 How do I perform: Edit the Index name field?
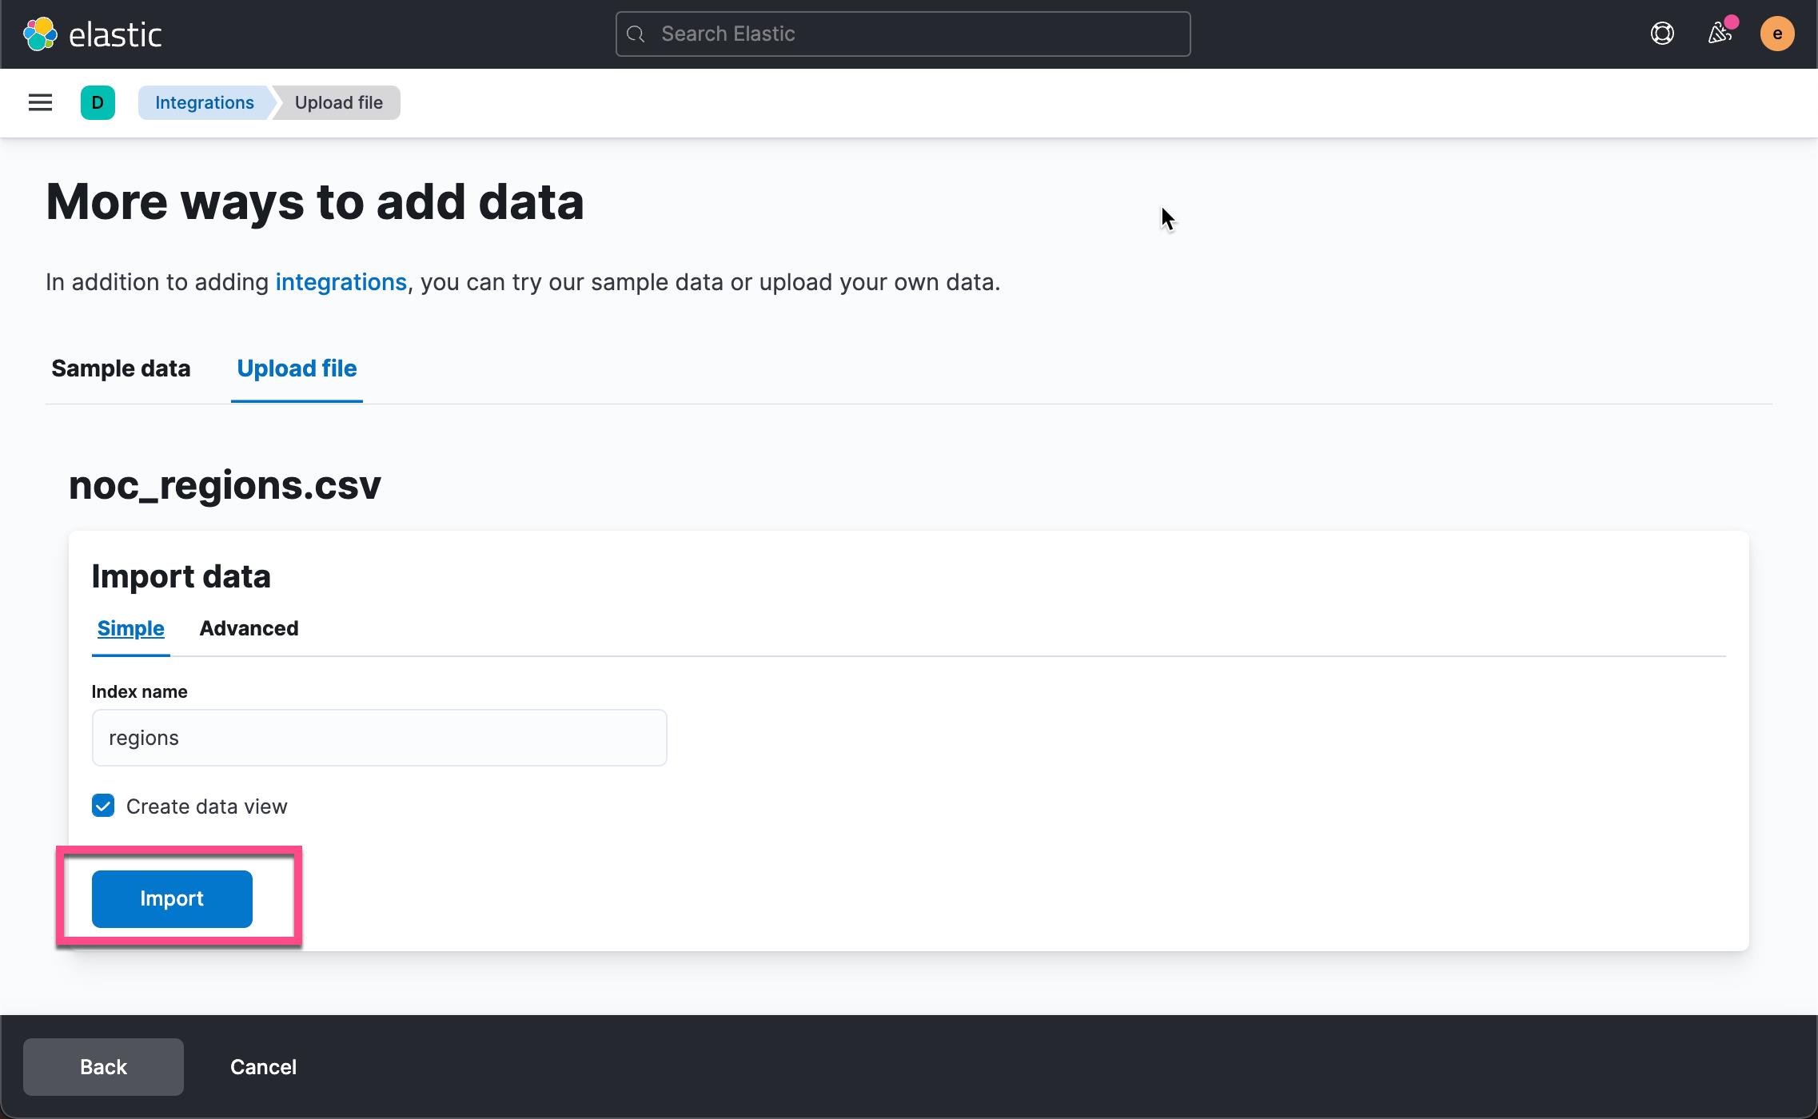379,738
